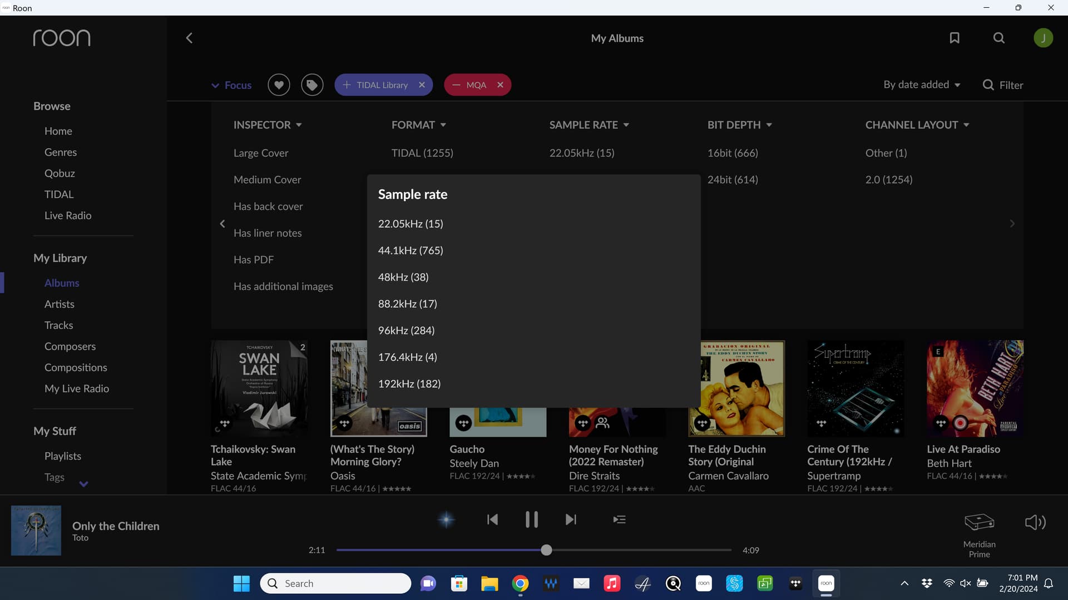The image size is (1068, 600).
Task: Open Windows Start menu
Action: pos(241,583)
